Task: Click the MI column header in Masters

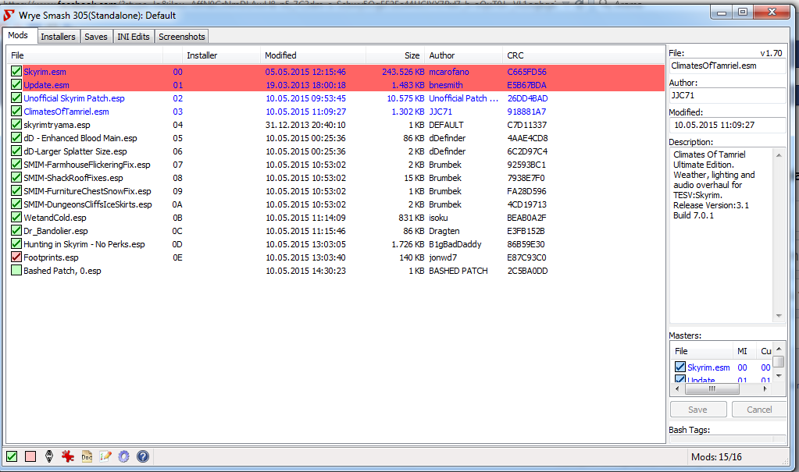Action: [x=743, y=351]
